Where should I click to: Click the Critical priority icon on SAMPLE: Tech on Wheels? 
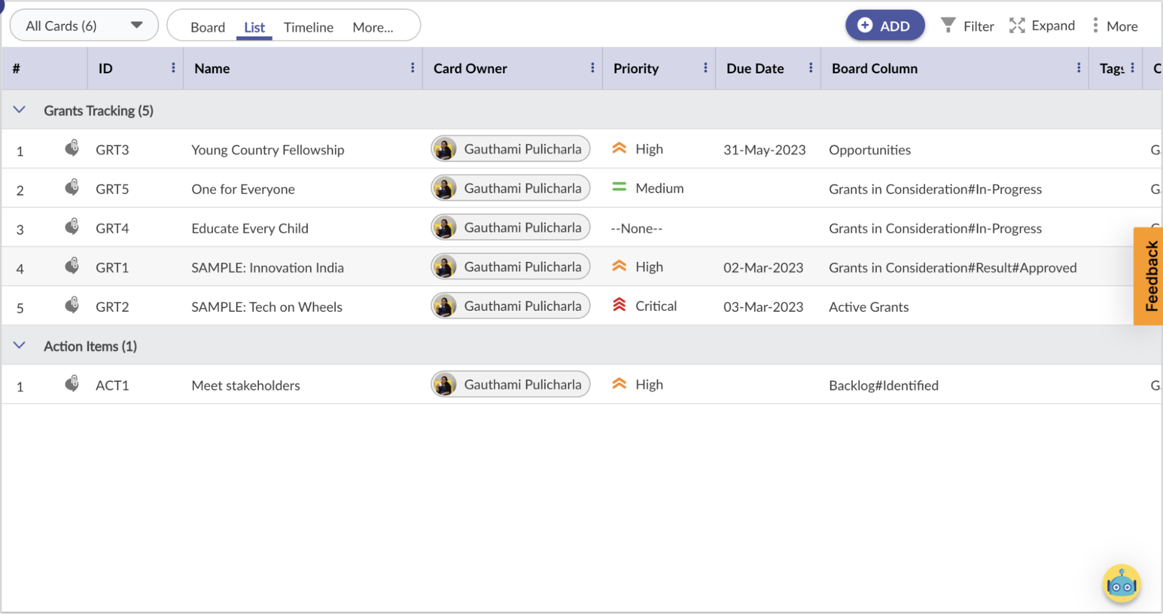pos(619,305)
